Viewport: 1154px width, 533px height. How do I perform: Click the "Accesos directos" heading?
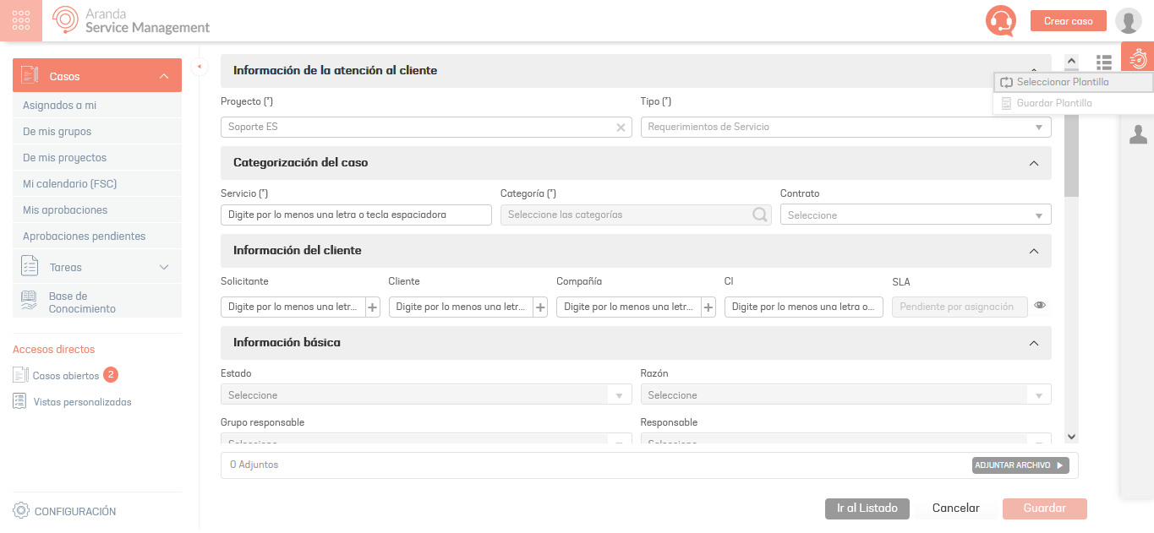[x=54, y=350]
